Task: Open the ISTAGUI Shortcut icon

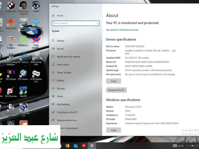Action: (x=24, y=25)
